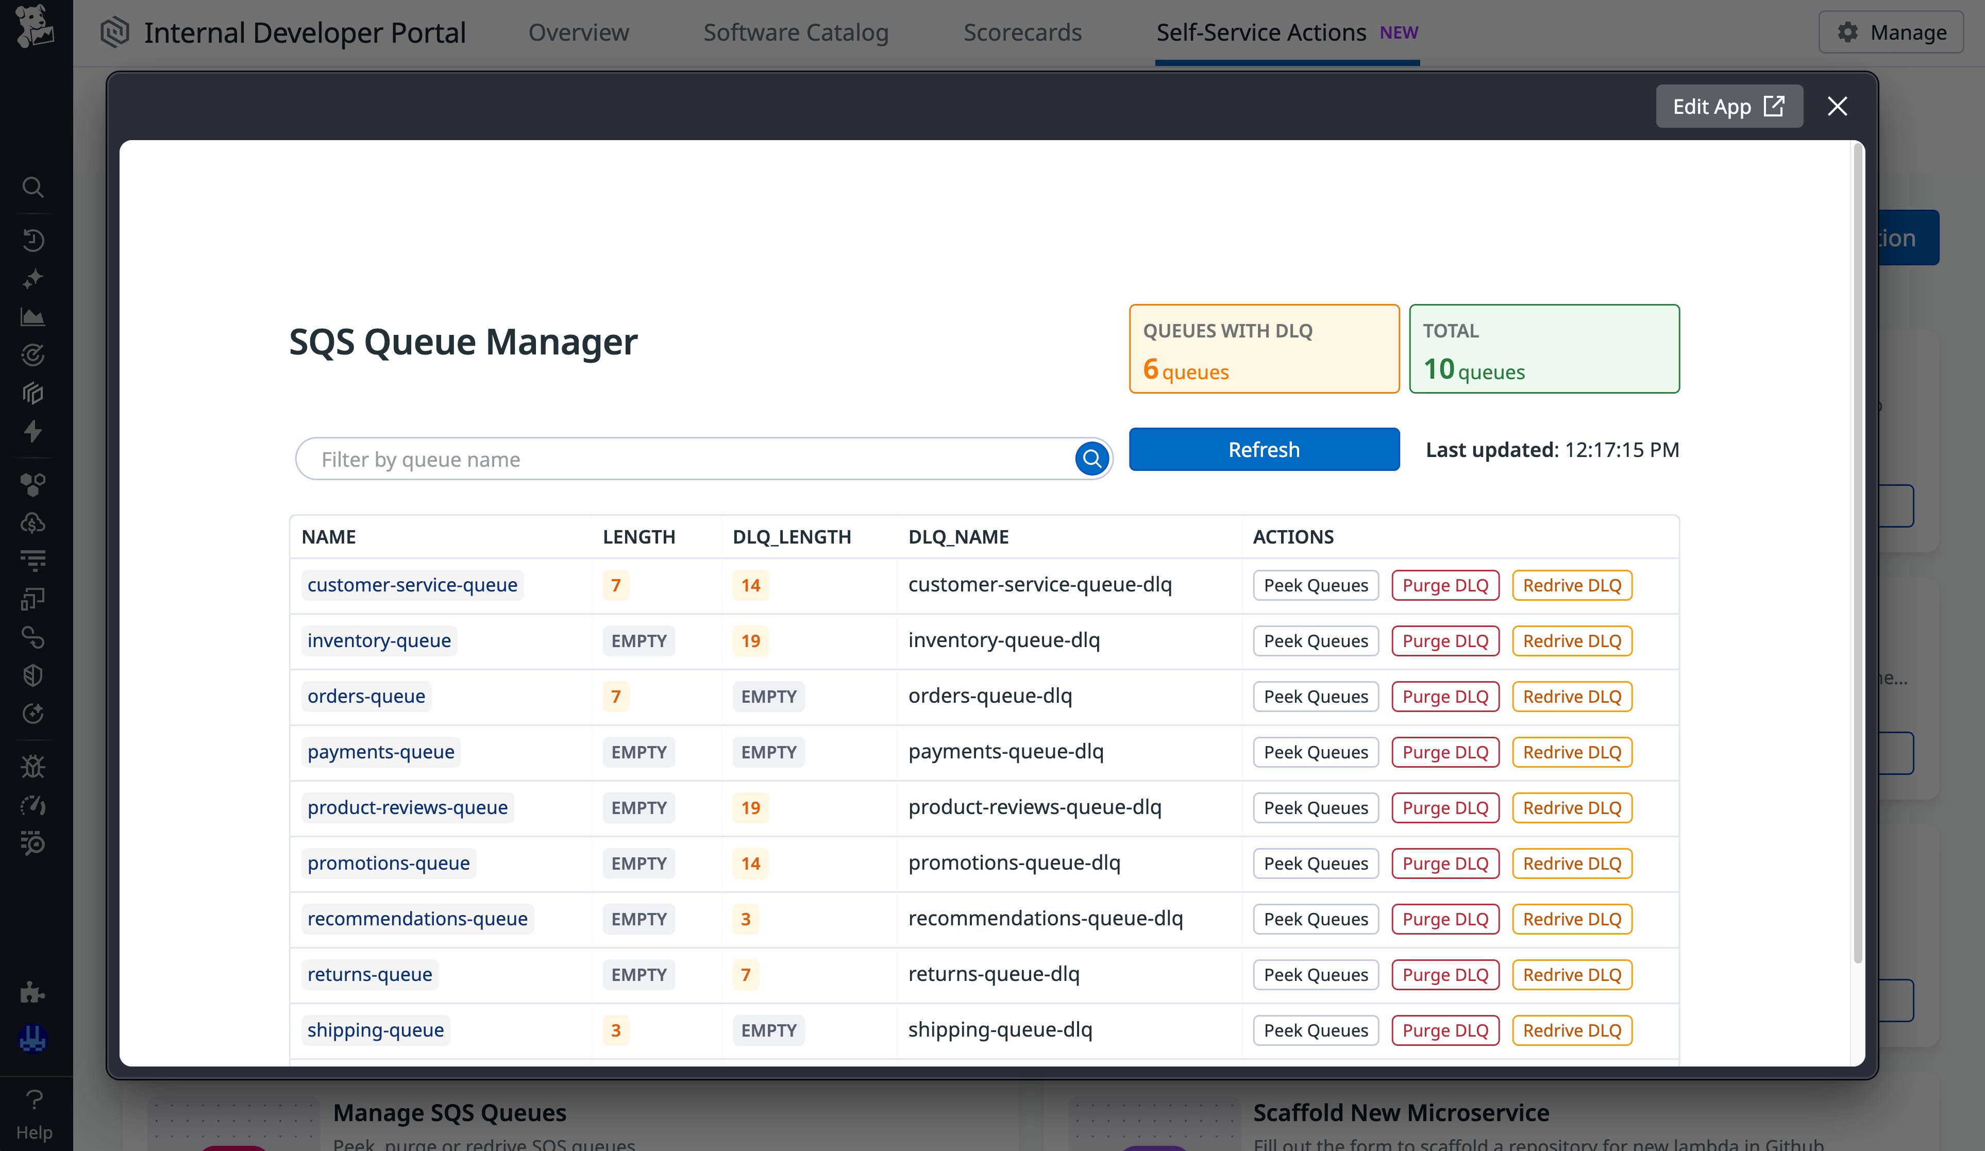This screenshot has width=1985, height=1151.
Task: Click the integrations puzzle piece icon
Action: (x=32, y=993)
